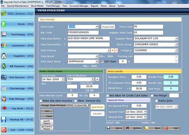Open Quick Search
This screenshot has width=189, height=135.
97,107
